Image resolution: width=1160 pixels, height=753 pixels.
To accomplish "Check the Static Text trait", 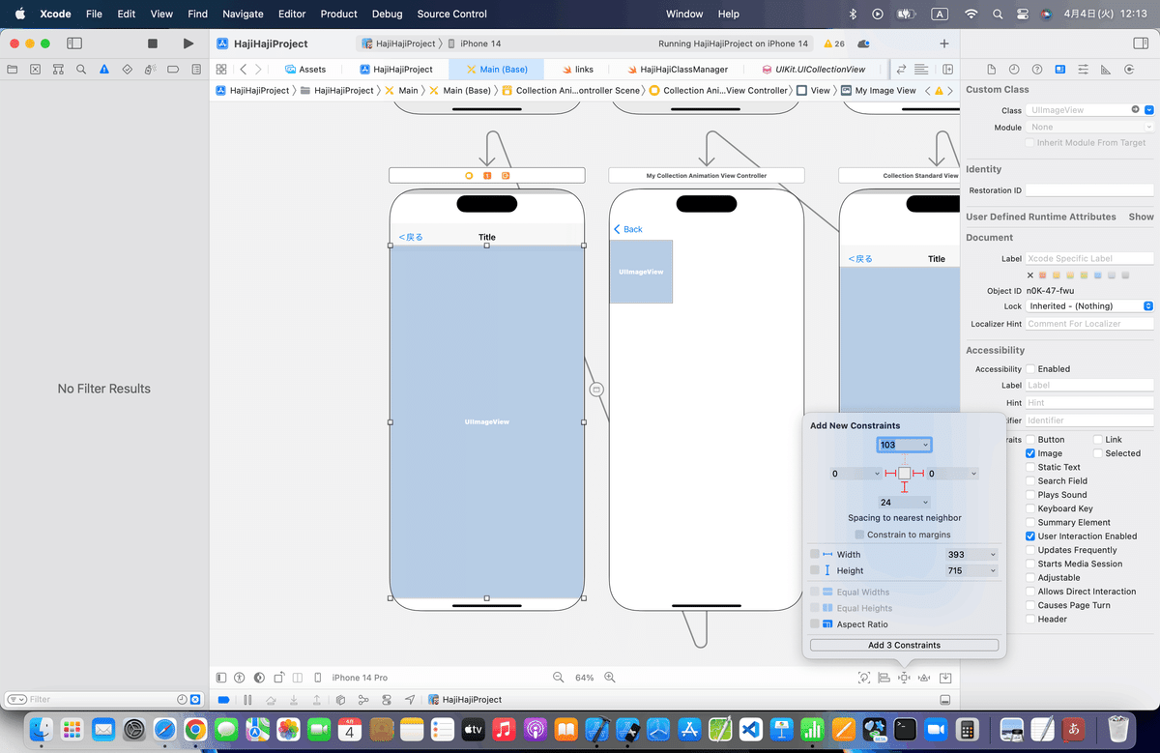I will (x=1030, y=467).
